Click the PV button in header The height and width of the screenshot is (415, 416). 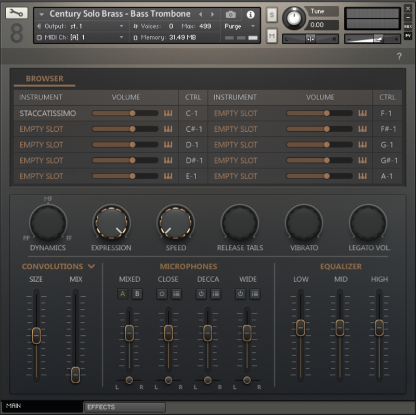pyautogui.click(x=408, y=35)
